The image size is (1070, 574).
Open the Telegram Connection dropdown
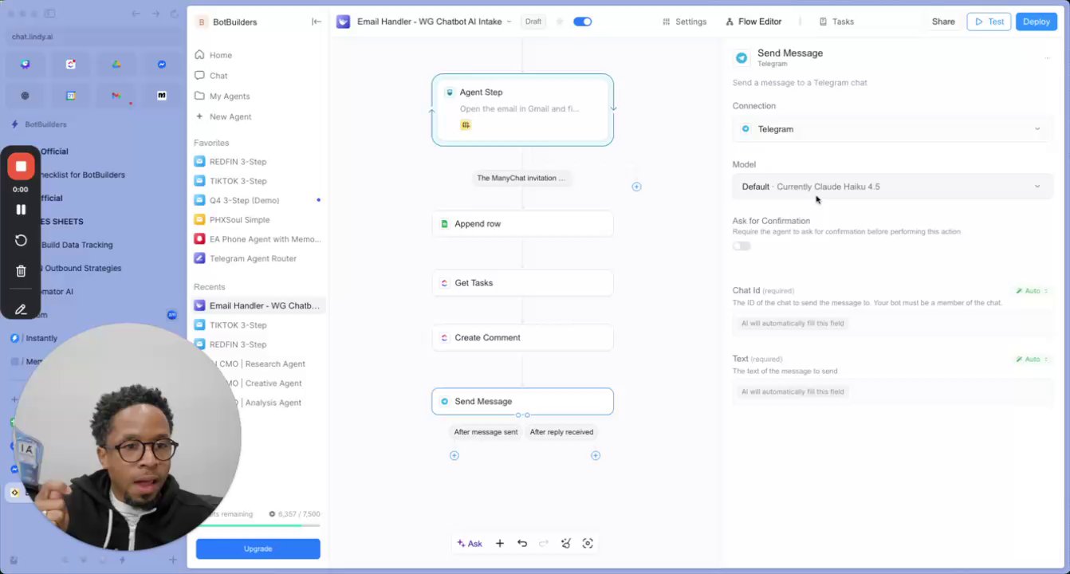[892, 129]
